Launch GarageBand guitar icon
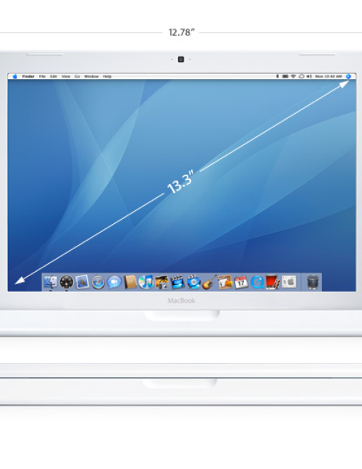362x469 pixels. [x=209, y=282]
